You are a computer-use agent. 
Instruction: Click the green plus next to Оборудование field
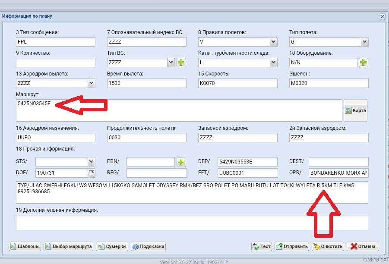pos(364,63)
